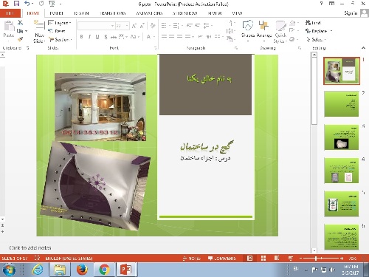Increase list indent level icon
369x277 pixels.
click(x=198, y=26)
